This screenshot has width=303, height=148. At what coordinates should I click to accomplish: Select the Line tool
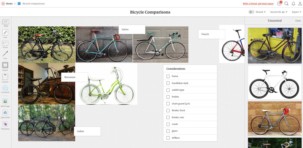coord(5,54)
